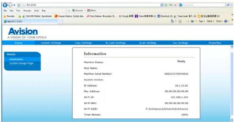This screenshot has width=234, height=122.
Task: Select the Status navigation tab
Action: pos(18,43)
